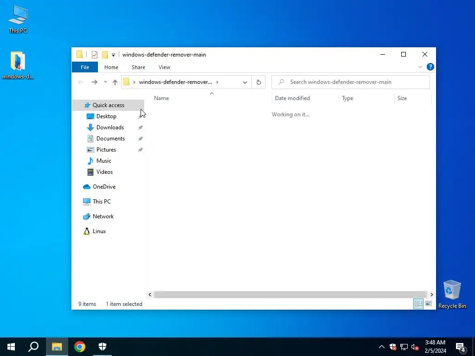This screenshot has height=356, width=475.
Task: Refresh the folder view
Action: pos(259,83)
